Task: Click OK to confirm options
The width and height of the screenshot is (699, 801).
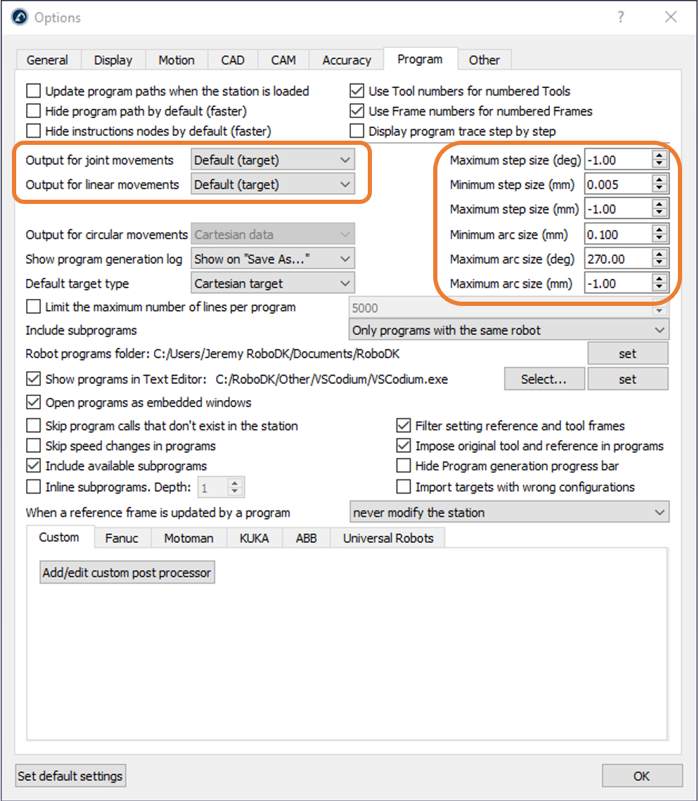Action: tap(642, 776)
